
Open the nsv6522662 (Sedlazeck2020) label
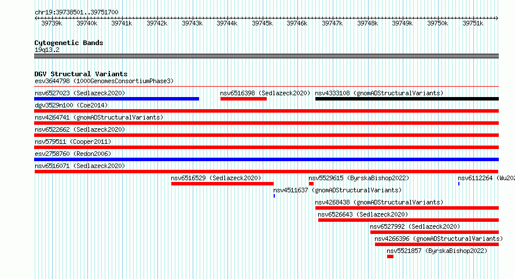[80, 129]
